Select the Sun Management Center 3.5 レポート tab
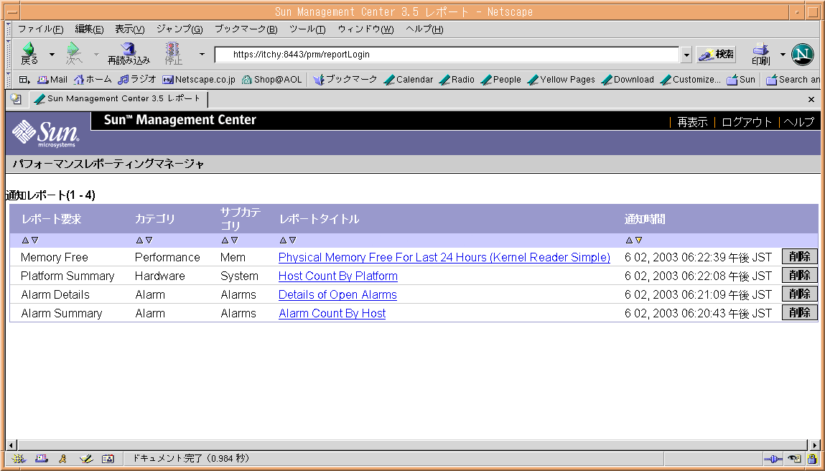This screenshot has height=471, width=825. 118,98
